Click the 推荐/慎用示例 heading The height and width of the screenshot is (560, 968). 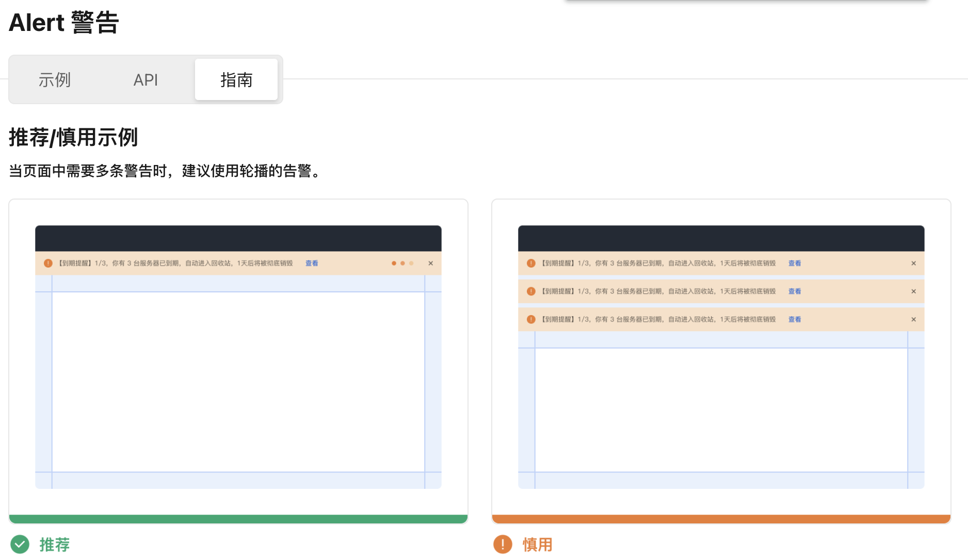pos(73,138)
